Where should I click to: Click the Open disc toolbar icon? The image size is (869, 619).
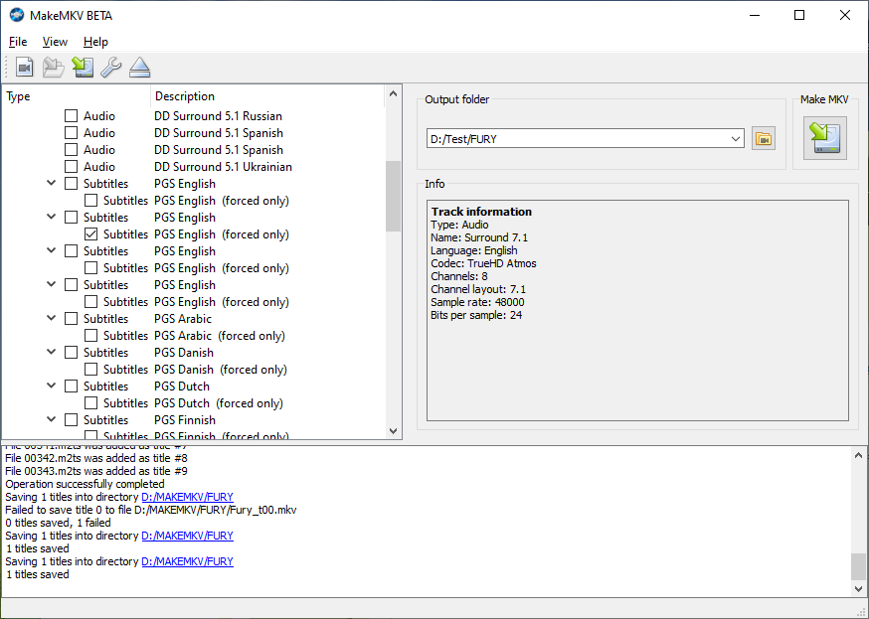[x=53, y=68]
